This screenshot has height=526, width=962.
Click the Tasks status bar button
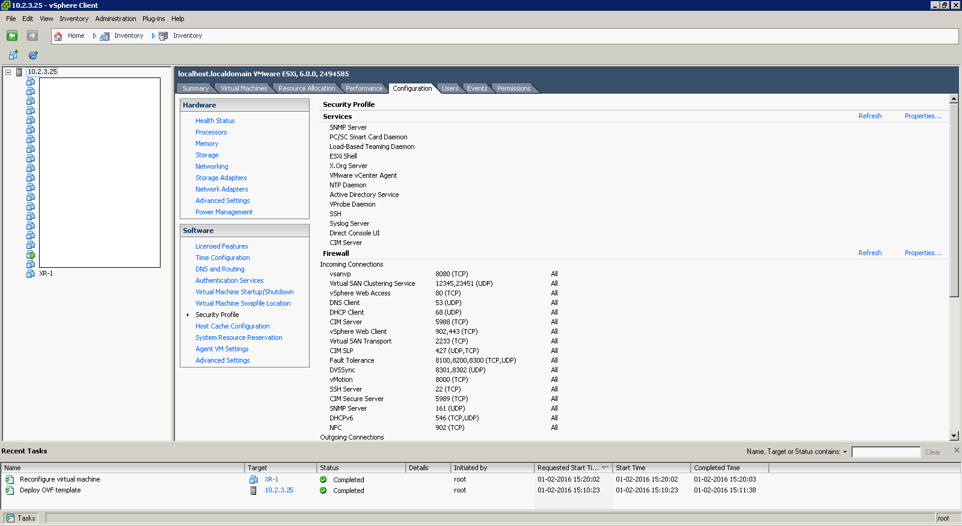tap(21, 518)
